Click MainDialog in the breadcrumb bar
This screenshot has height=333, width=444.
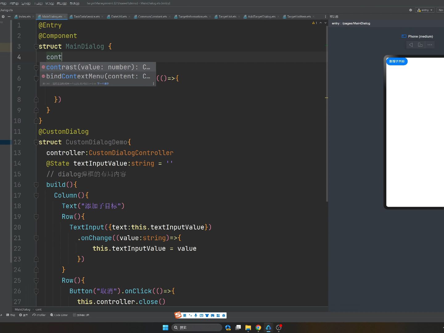(23, 310)
